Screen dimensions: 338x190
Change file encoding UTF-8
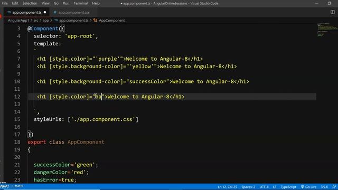pyautogui.click(x=264, y=187)
